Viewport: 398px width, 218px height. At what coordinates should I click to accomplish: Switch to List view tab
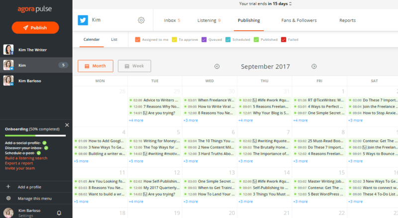tap(114, 39)
